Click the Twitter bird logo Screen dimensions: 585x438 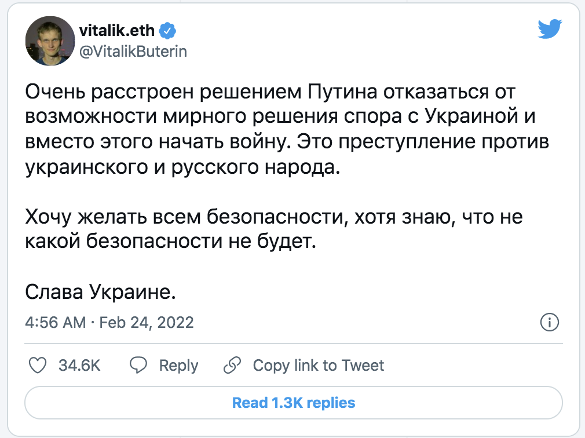pos(549,29)
